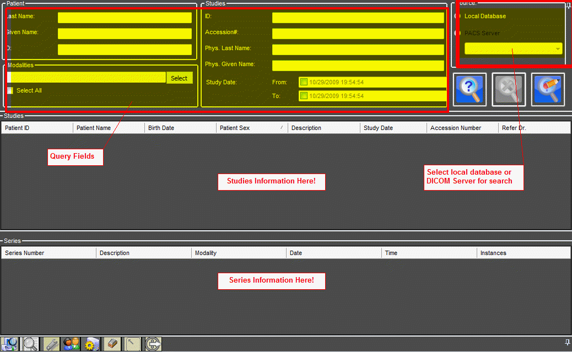Click the document magnifier icon in bottom toolbar
The height and width of the screenshot is (352, 572).
(31, 344)
